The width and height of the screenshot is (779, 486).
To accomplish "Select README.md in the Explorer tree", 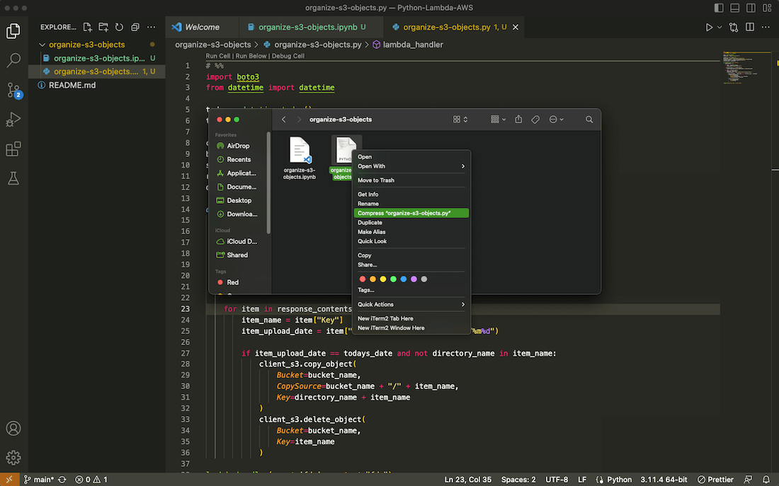I will 72,85.
